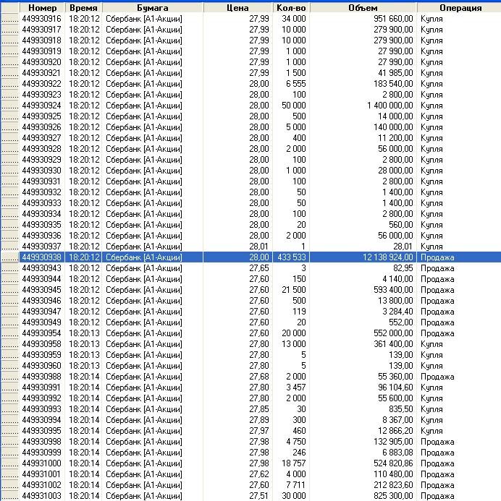Select trade 449930995 with price 27,97

tap(41, 431)
